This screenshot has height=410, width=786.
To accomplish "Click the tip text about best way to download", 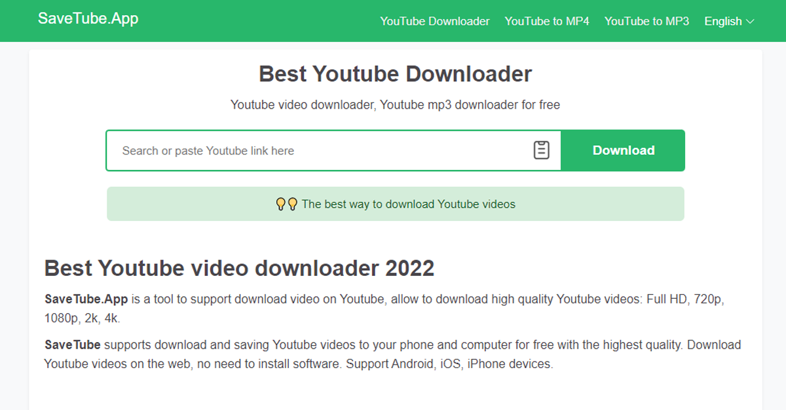I will pyautogui.click(x=408, y=204).
